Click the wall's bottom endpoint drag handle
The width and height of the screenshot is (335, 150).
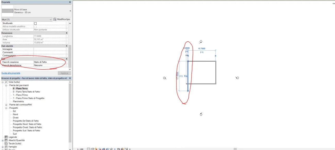coord(188,91)
